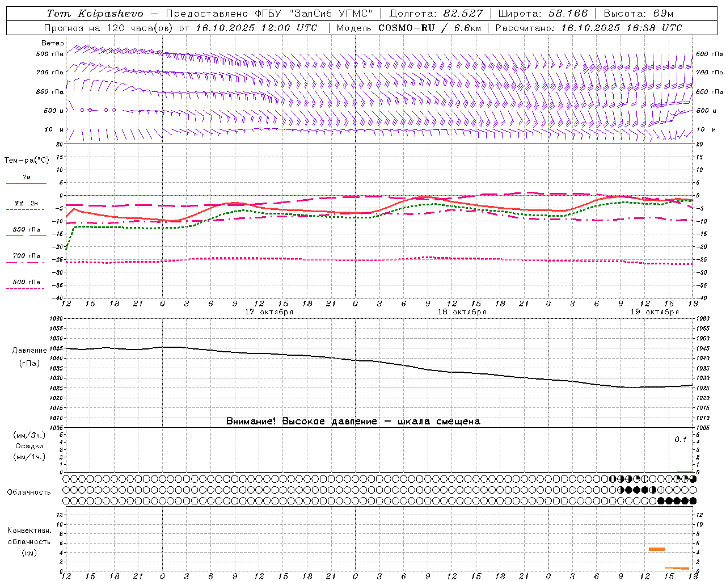Select the '850 гПа' entry in temperature legend
Viewport: 726px width, 581px height.
27,230
